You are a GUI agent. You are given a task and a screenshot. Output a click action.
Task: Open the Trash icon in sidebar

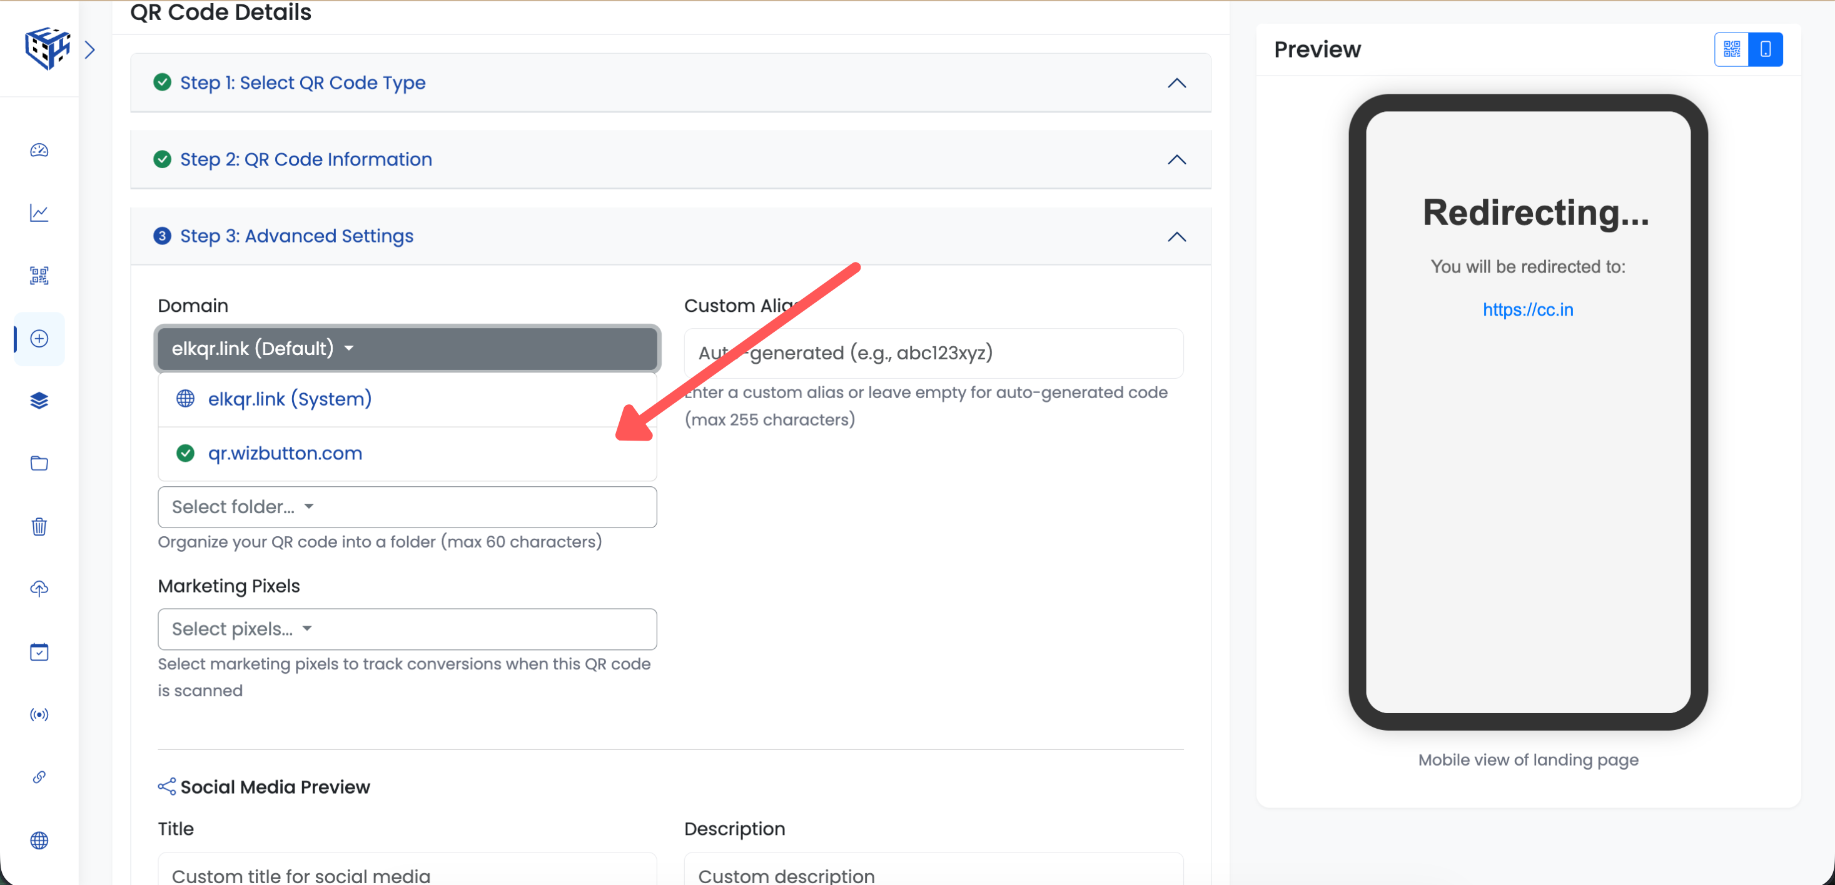click(x=39, y=526)
